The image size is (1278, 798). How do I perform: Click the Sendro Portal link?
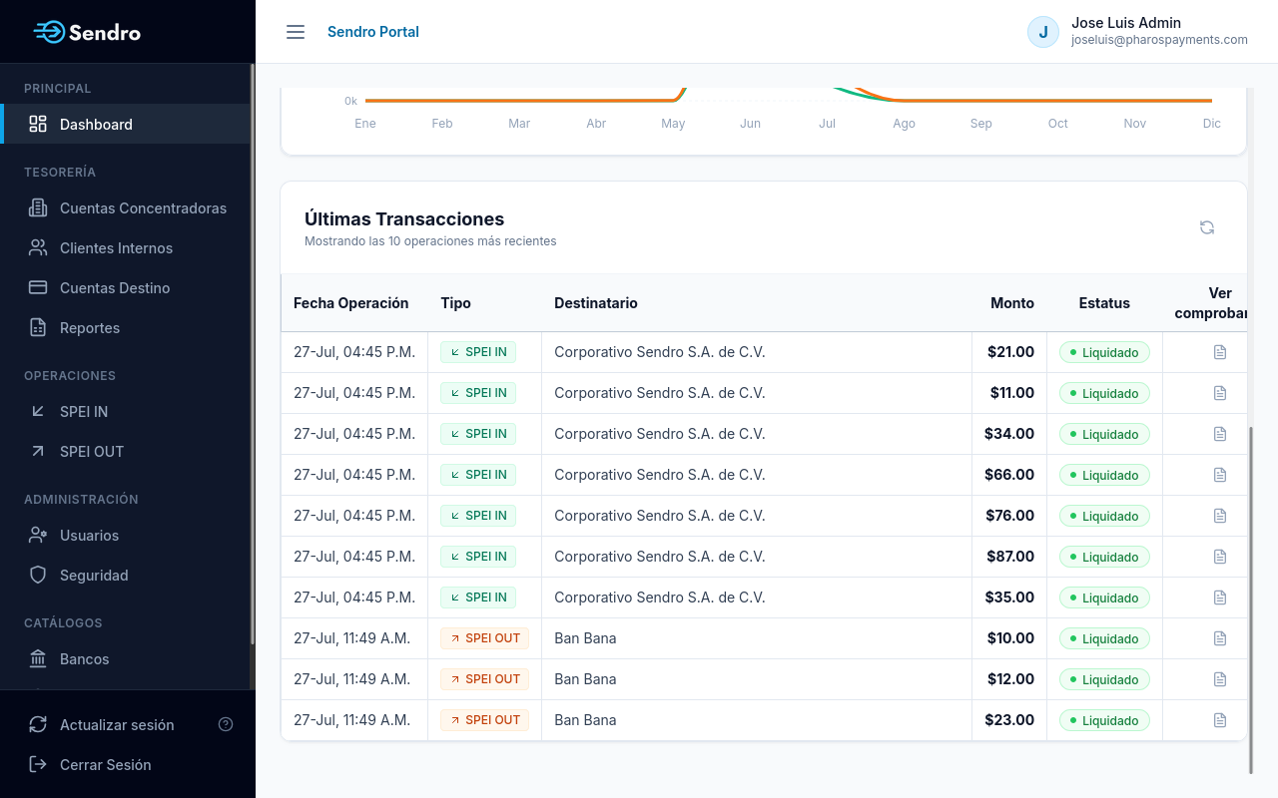373,32
